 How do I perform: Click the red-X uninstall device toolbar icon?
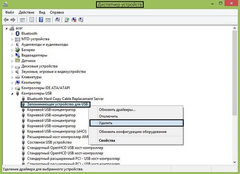[74, 19]
